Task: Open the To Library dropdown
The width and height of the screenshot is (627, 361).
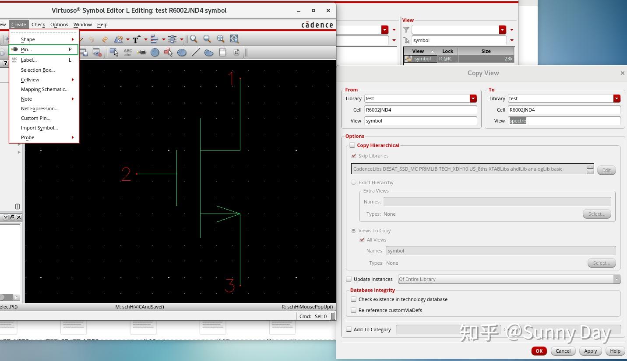Action: 616,98
